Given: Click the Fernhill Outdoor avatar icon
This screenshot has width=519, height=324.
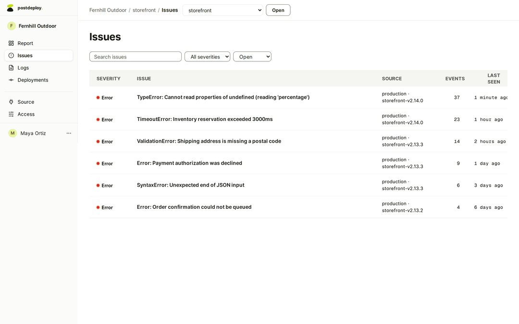Looking at the screenshot, I should pyautogui.click(x=12, y=26).
